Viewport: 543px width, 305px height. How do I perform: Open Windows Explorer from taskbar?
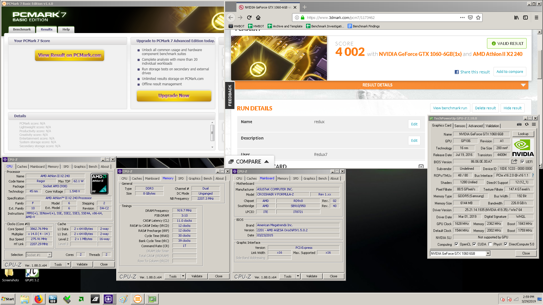click(x=25, y=299)
